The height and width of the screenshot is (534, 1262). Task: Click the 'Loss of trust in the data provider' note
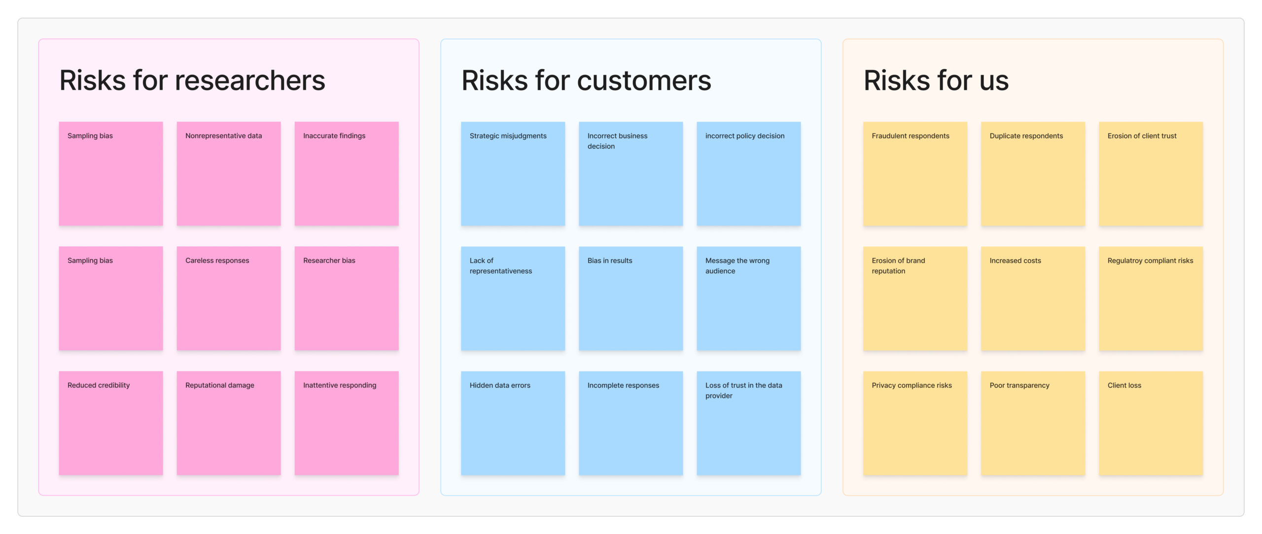pos(748,423)
